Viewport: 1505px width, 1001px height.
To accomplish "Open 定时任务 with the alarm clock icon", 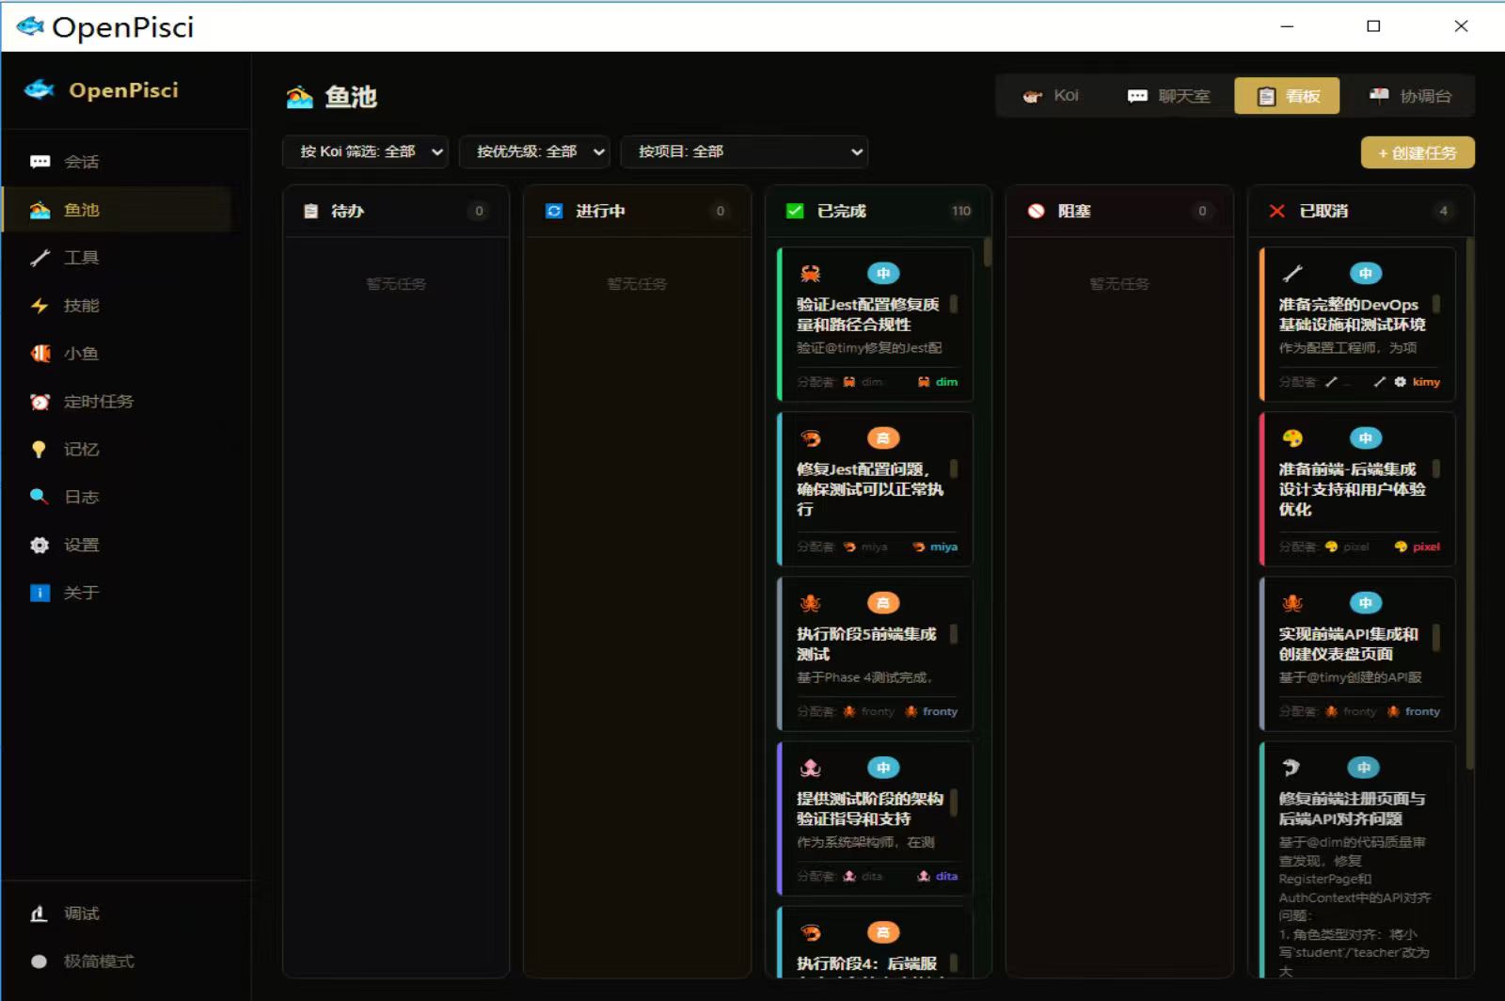I will click(x=97, y=401).
